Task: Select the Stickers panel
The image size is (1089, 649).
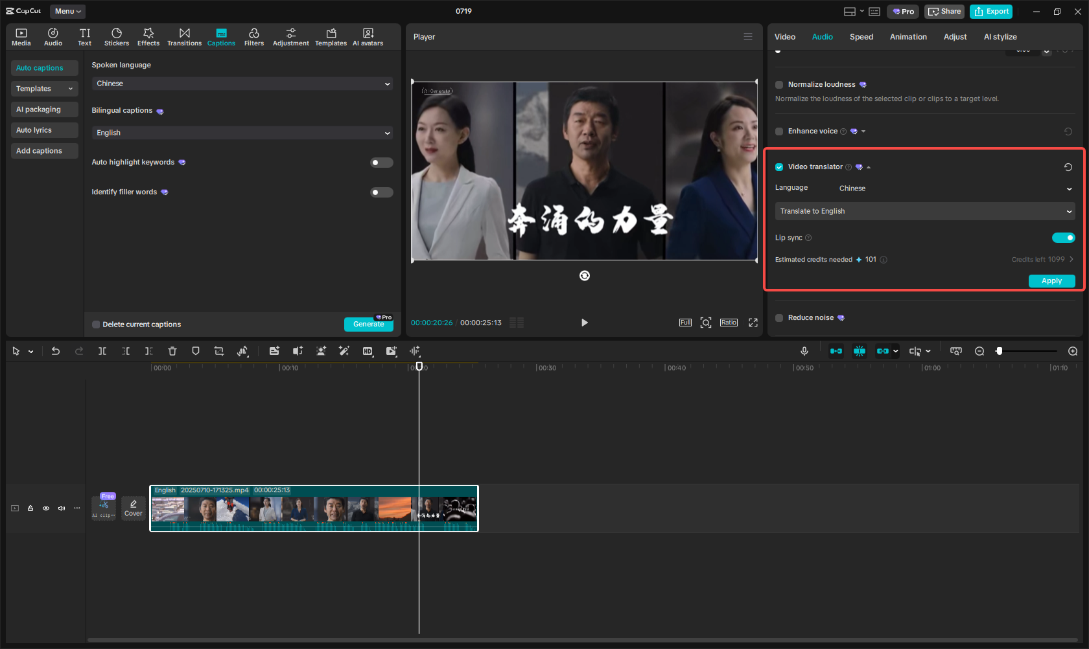Action: point(117,36)
